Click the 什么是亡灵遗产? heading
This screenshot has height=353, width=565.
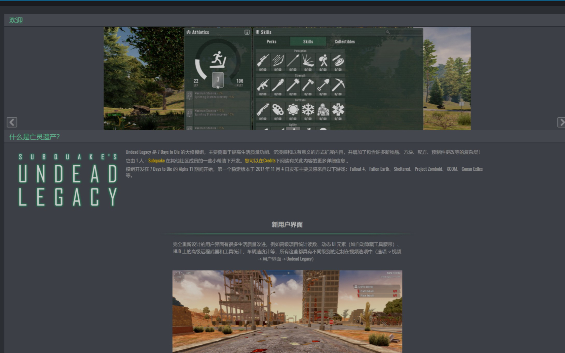point(34,137)
